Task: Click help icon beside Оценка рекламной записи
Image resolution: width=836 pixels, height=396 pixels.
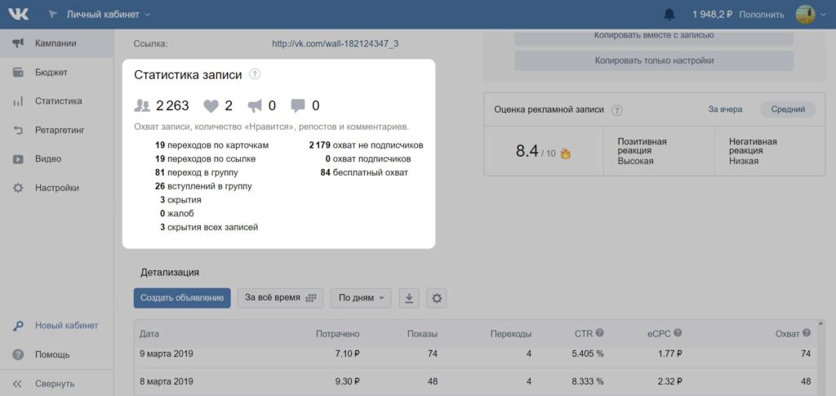Action: point(617,110)
